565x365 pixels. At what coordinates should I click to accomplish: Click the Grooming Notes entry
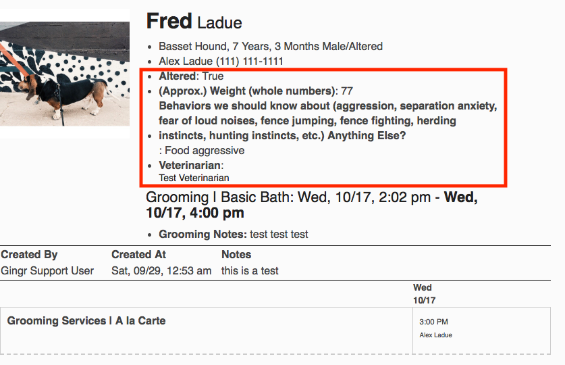(x=234, y=235)
